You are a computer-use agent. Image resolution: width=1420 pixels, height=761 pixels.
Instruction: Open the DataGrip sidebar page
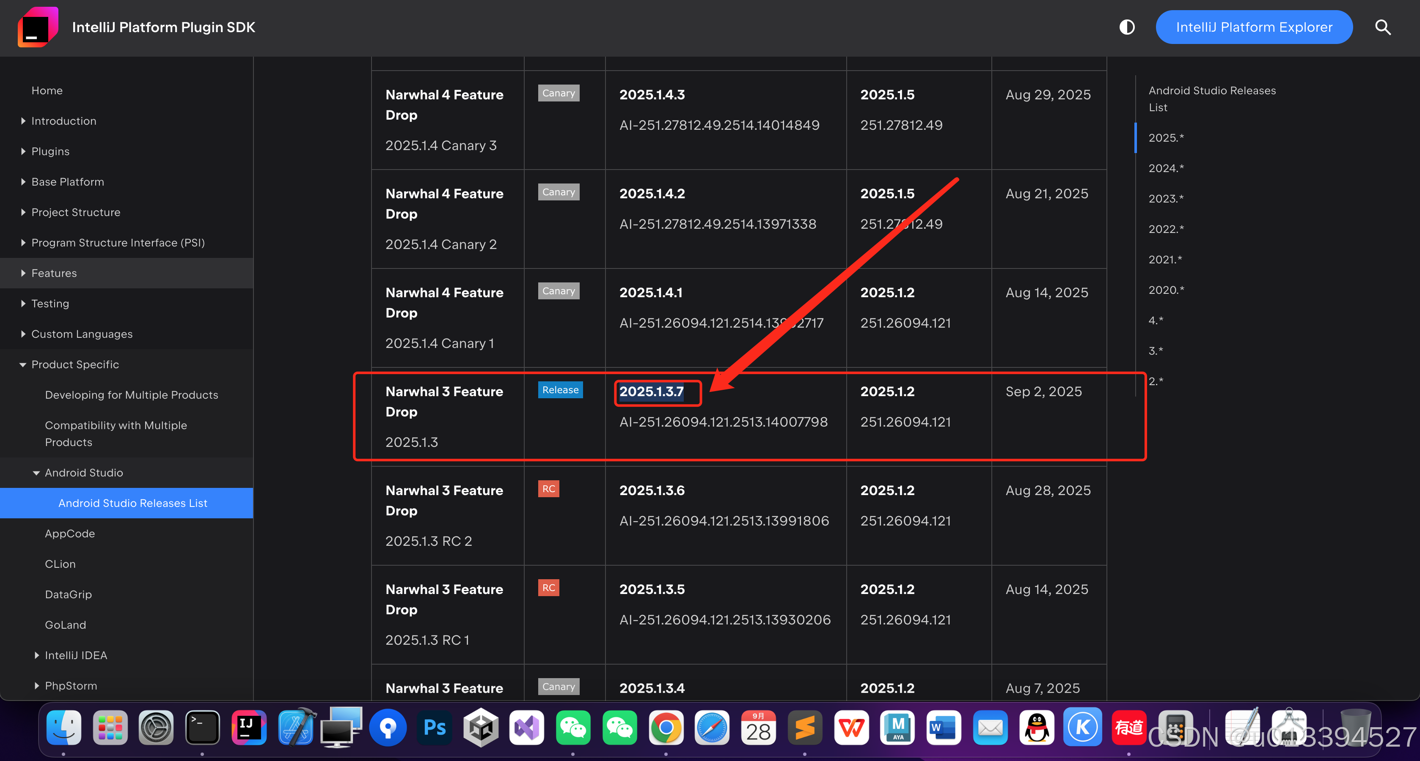click(x=69, y=594)
